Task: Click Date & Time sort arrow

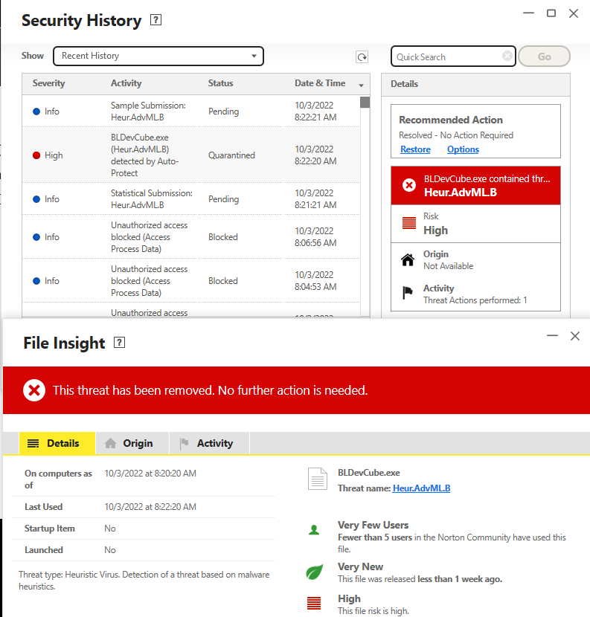Action: (361, 85)
